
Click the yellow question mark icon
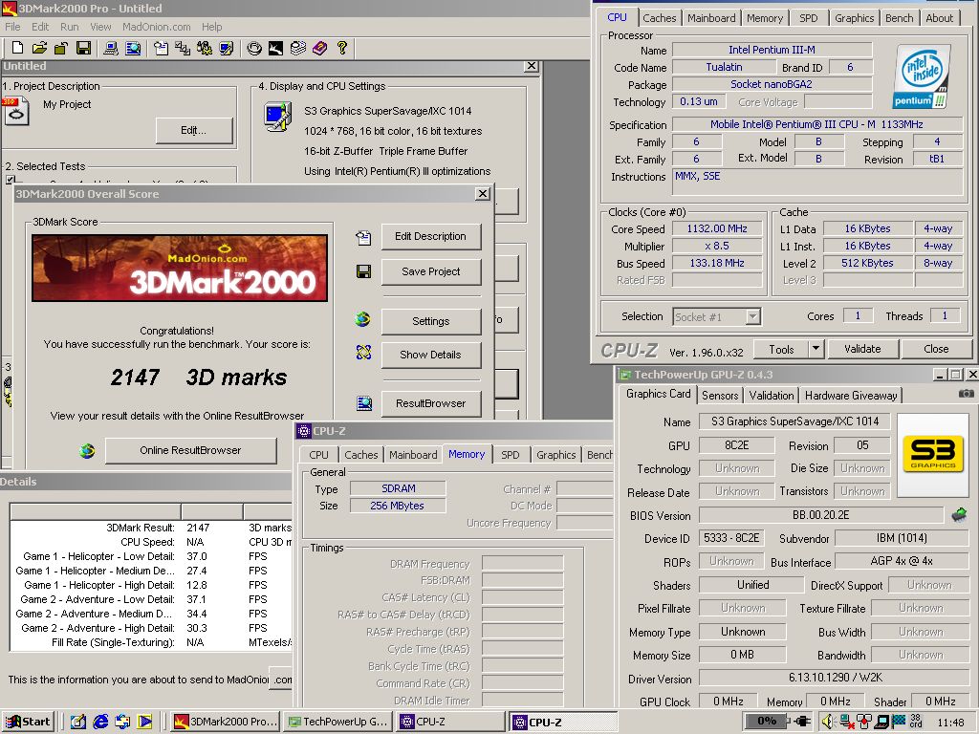pos(341,48)
